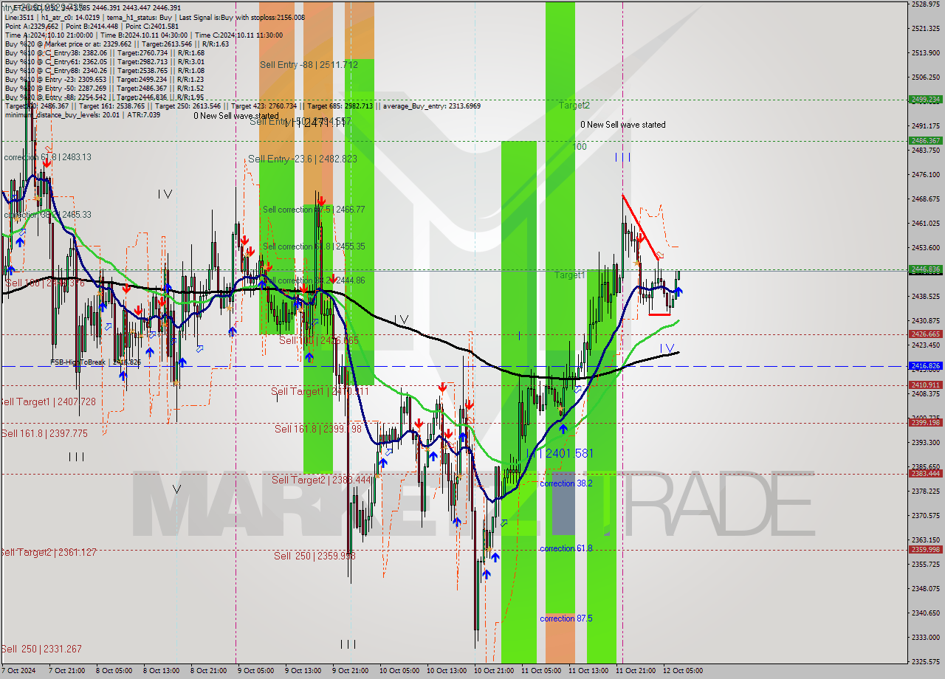Click the '8 Oct 05:00' time label
Image resolution: width=945 pixels, height=679 pixels.
113,671
